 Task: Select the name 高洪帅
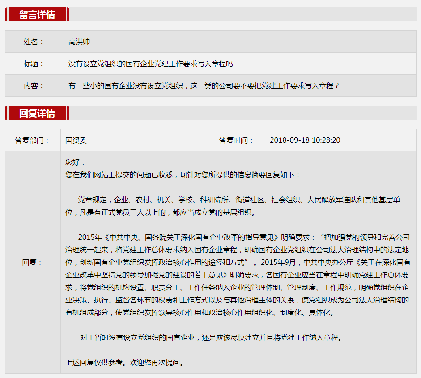click(79, 41)
